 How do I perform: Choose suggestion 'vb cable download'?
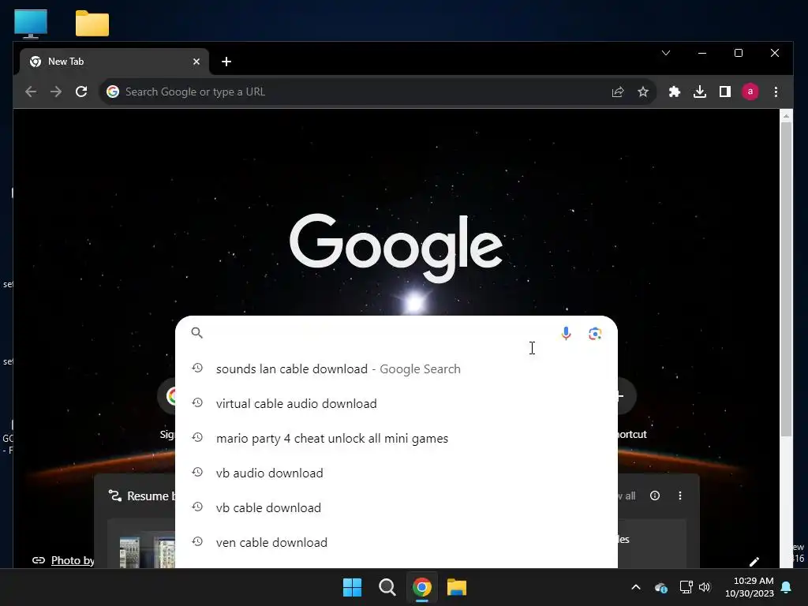coord(396,507)
